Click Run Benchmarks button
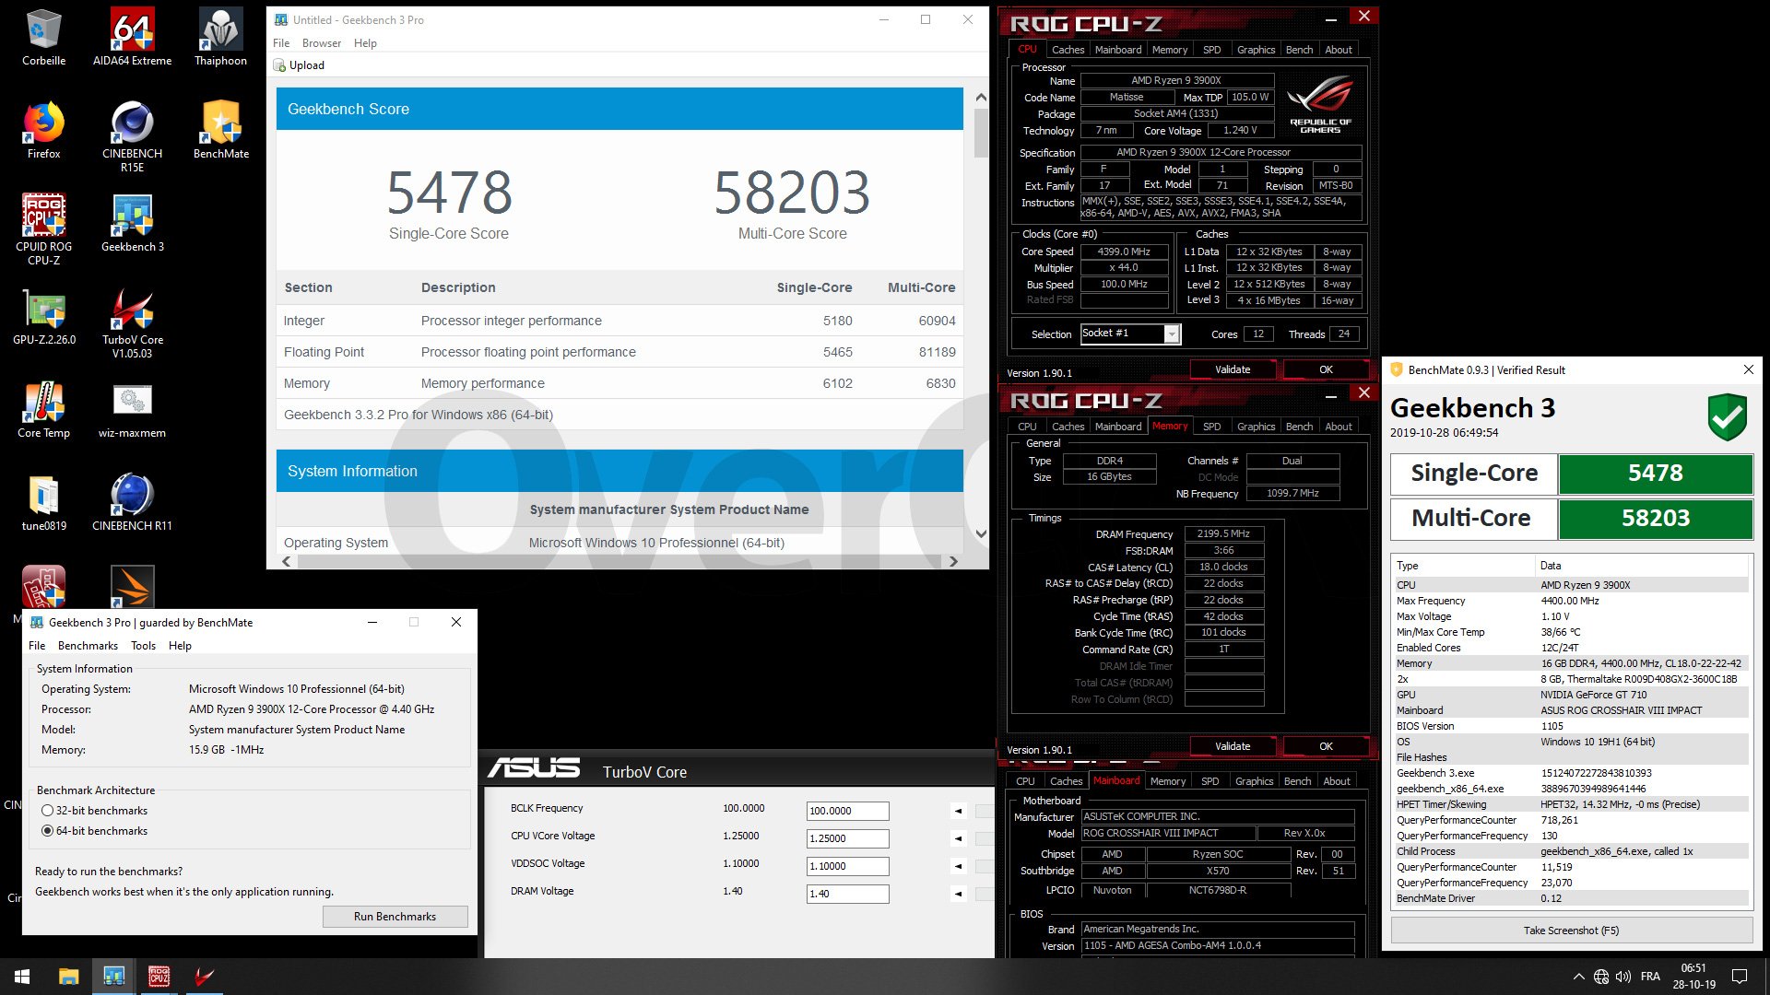This screenshot has width=1770, height=995. (395, 917)
